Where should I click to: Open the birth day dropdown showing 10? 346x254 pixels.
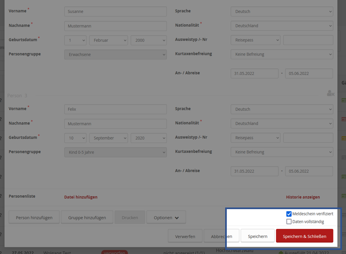pyautogui.click(x=75, y=138)
